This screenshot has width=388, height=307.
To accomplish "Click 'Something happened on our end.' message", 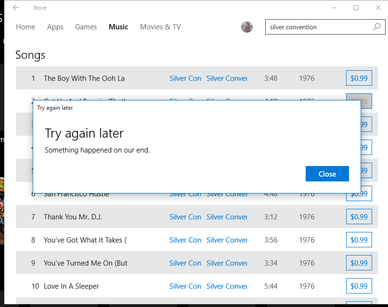I will [x=97, y=150].
